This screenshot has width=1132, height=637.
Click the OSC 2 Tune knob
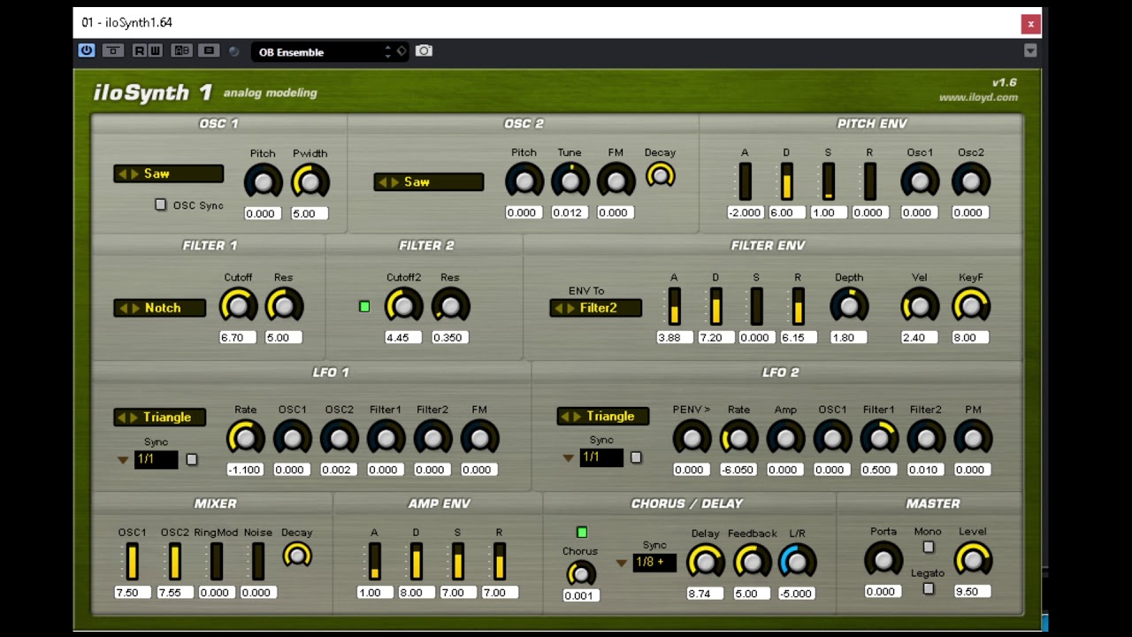[570, 180]
